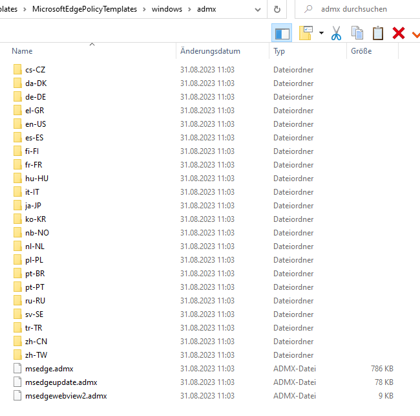This screenshot has width=420, height=416.
Task: Expand chevron after MicrosoftEdgePolicyTemplates breadcrumb
Action: pos(144,10)
